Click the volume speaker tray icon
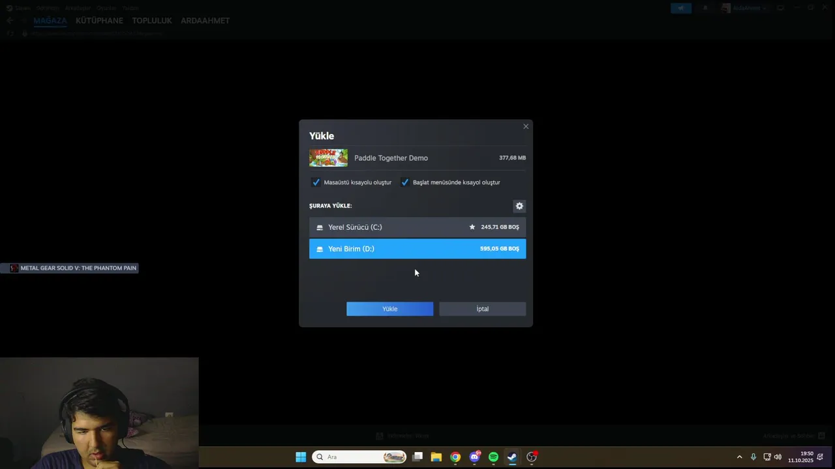The height and width of the screenshot is (469, 835). click(778, 457)
